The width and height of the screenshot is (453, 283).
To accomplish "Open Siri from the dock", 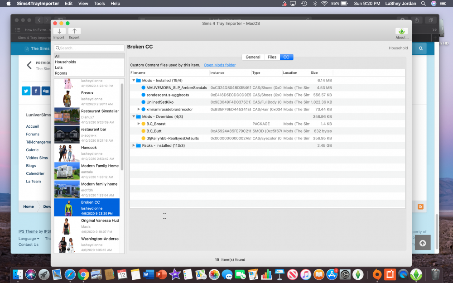I will [x=31, y=274].
